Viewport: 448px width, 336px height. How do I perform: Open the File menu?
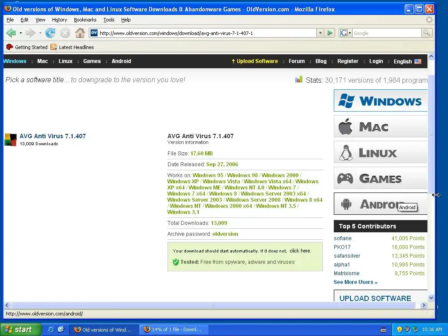tap(10, 20)
